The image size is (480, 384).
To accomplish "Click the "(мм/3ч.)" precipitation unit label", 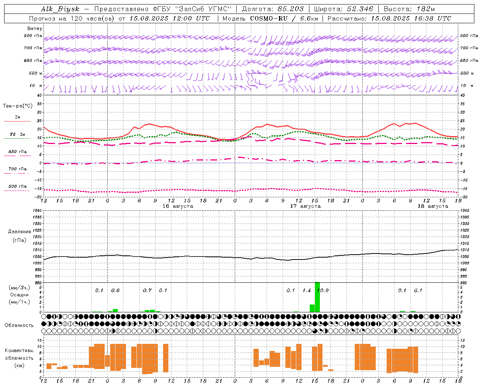I will point(19,288).
